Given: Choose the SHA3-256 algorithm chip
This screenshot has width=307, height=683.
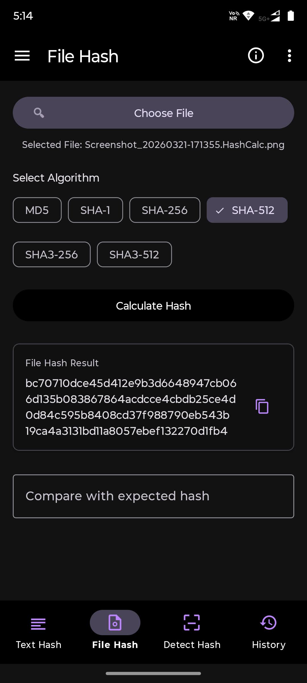Looking at the screenshot, I should (x=52, y=254).
